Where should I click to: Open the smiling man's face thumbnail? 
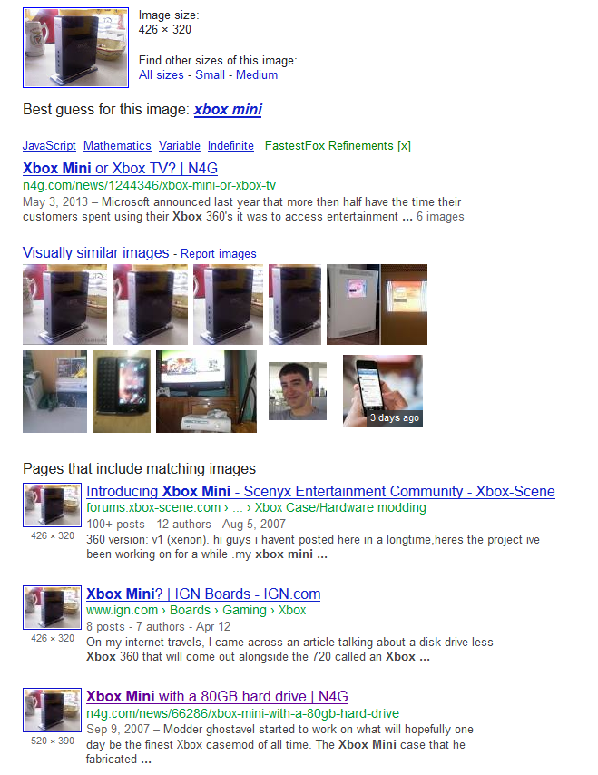(x=298, y=391)
